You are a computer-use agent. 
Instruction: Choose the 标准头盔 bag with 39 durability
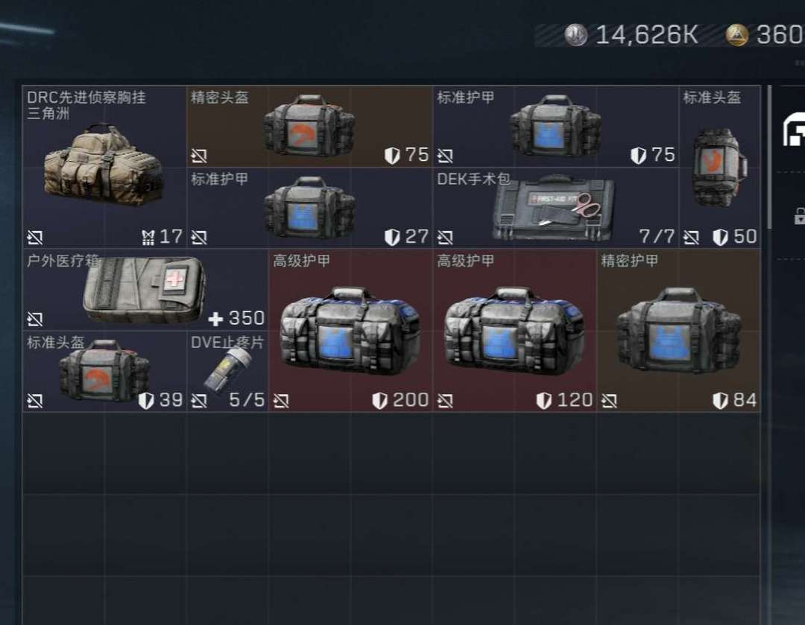104,371
